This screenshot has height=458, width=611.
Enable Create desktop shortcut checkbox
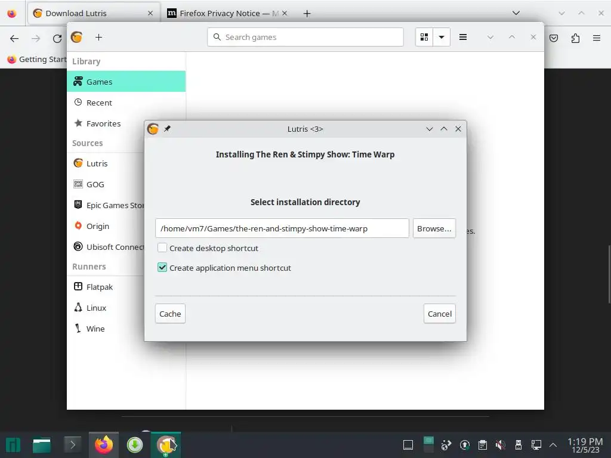tap(162, 248)
